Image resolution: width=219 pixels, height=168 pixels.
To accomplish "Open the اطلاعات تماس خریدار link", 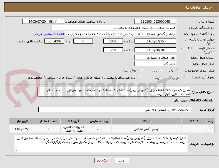I will pyautogui.click(x=49, y=34).
